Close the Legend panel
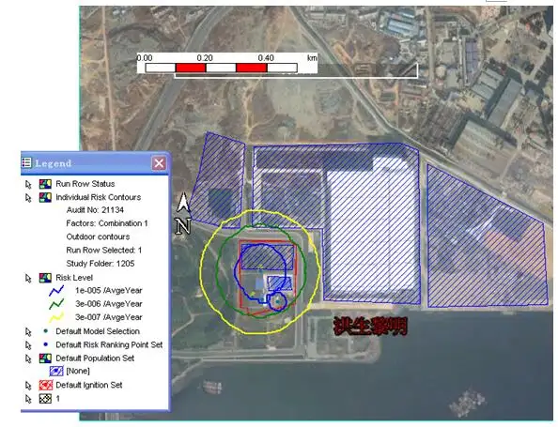The width and height of the screenshot is (558, 427). tap(159, 163)
